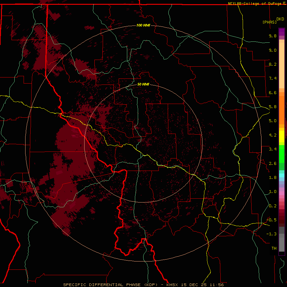
Task: Pick the yellow color bar segment
Action: [282, 136]
